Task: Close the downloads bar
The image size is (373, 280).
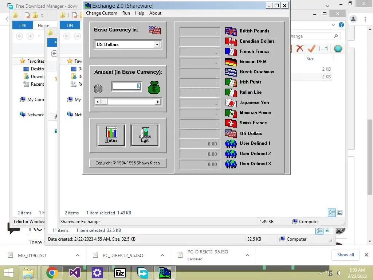Action: tap(366, 255)
